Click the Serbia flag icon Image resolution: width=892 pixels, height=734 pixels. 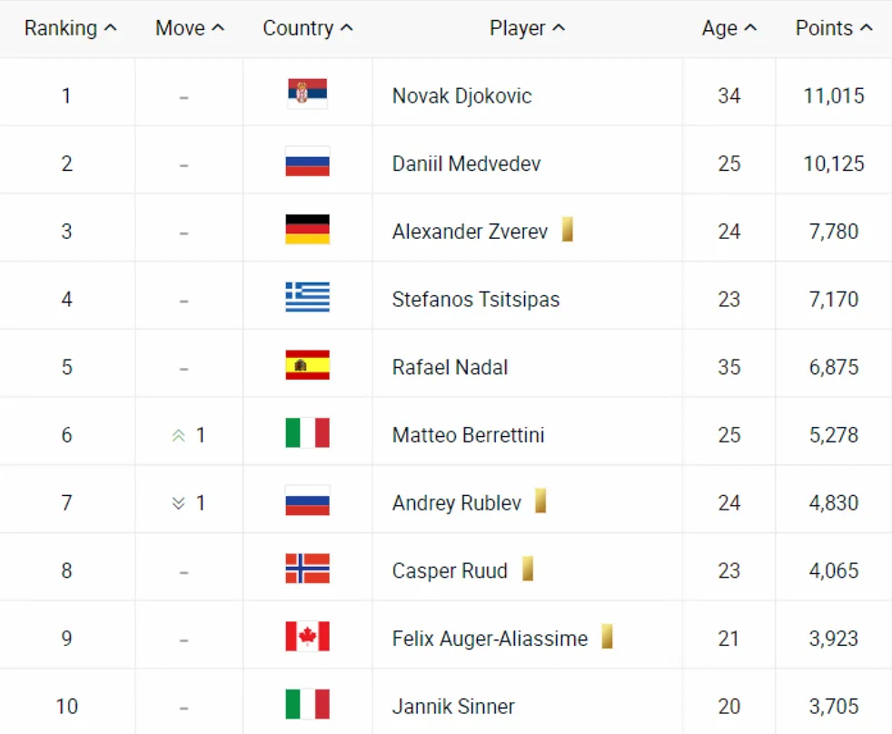[x=307, y=94]
